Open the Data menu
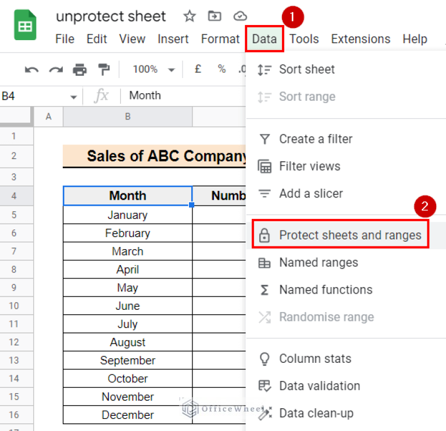 pos(264,39)
